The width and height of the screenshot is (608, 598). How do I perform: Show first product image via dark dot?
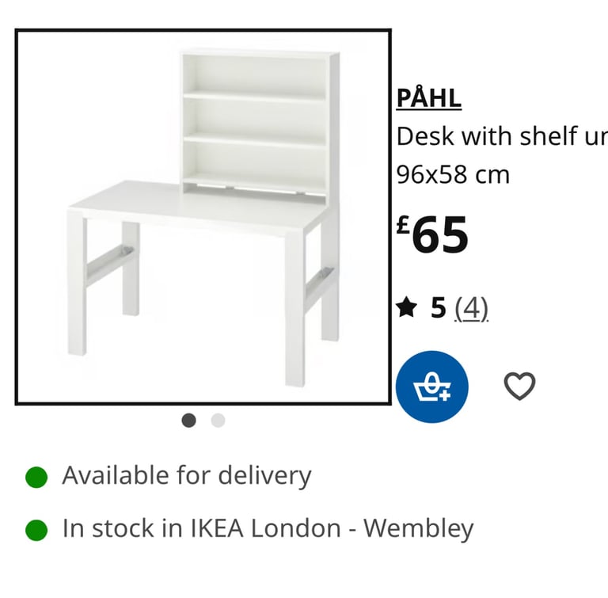click(189, 421)
